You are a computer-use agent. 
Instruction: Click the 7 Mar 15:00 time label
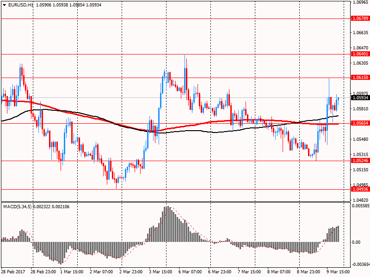[249, 271]
